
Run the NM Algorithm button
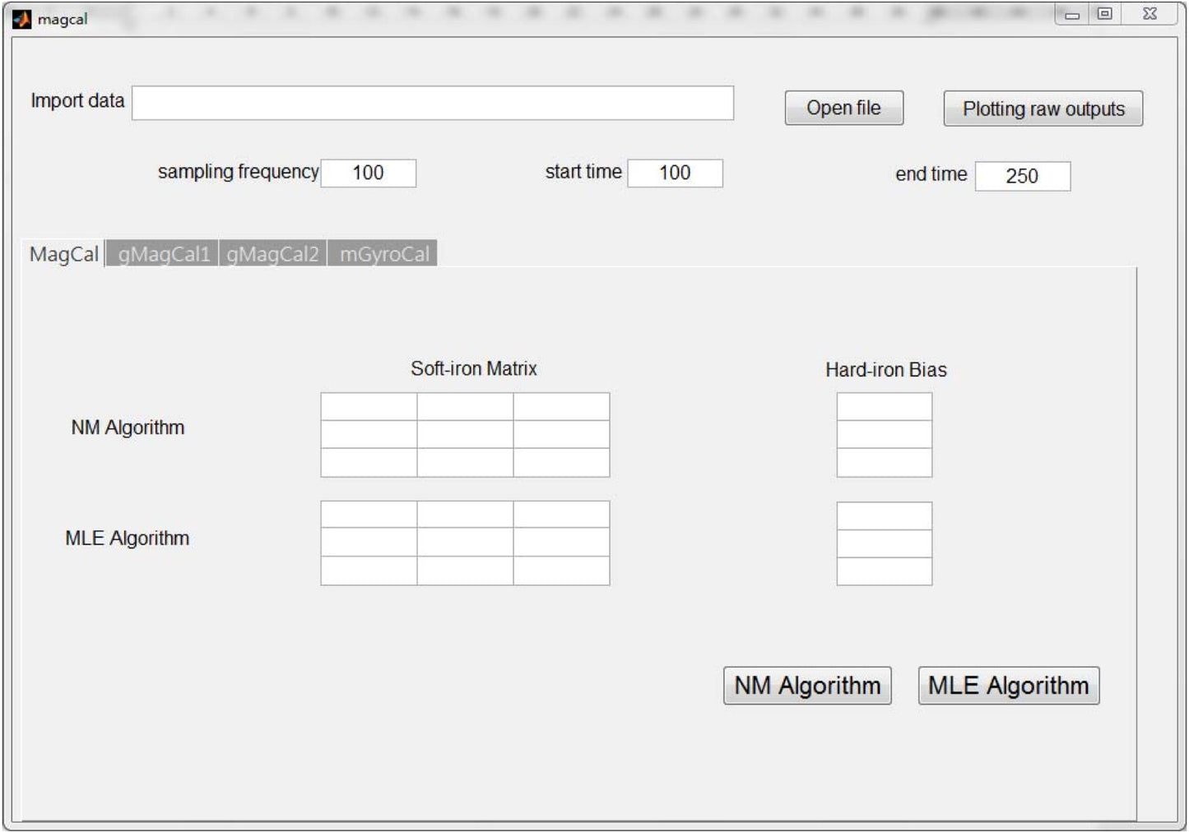(807, 686)
